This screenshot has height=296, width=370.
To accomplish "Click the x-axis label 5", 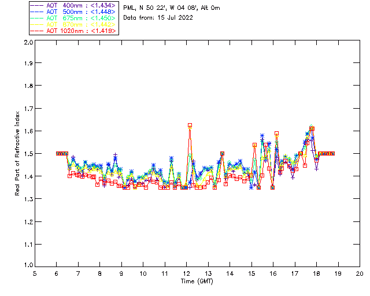I will click(35, 273).
